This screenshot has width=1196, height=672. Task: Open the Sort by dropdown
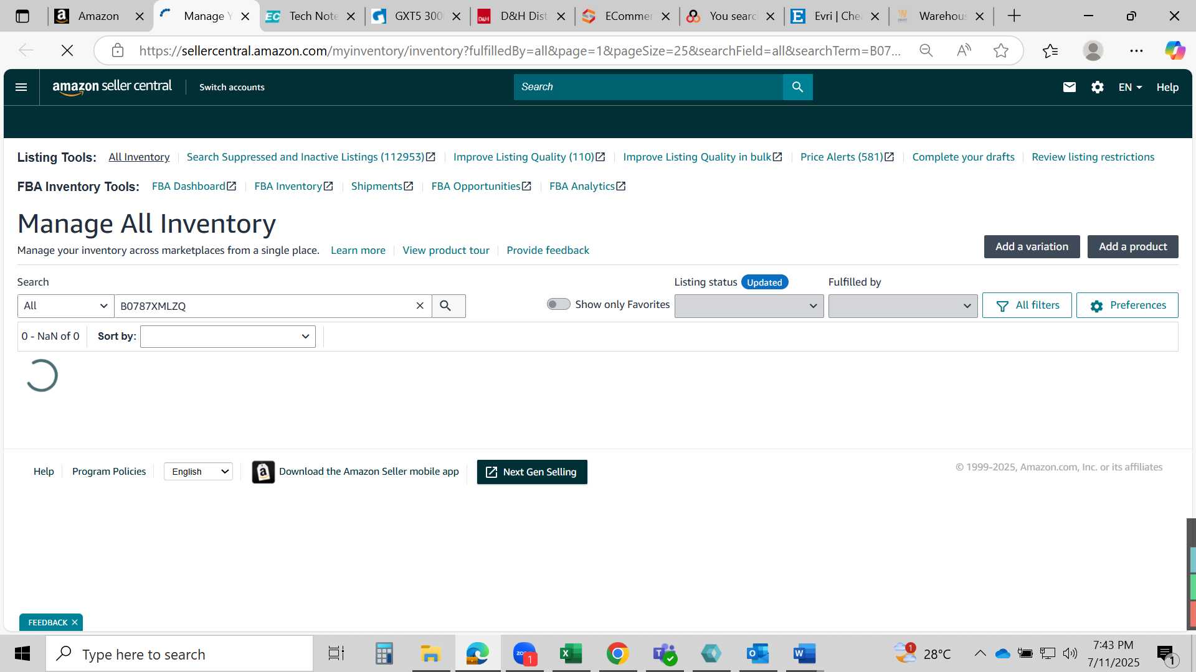[x=228, y=337]
